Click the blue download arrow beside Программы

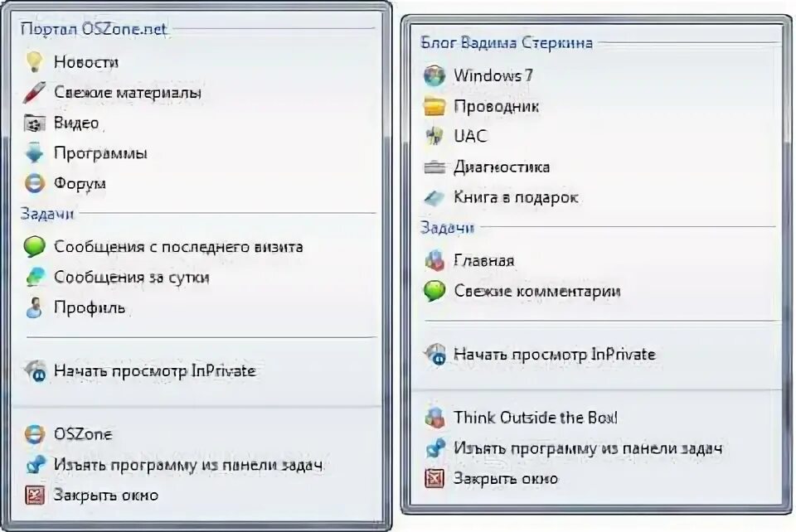34,152
